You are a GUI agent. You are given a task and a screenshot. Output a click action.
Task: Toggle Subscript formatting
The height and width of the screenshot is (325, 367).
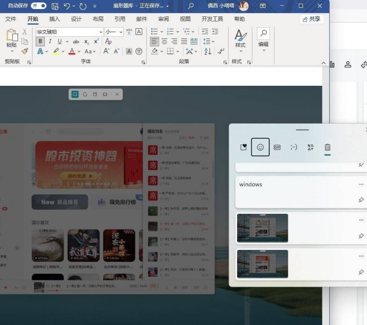[x=86, y=42]
